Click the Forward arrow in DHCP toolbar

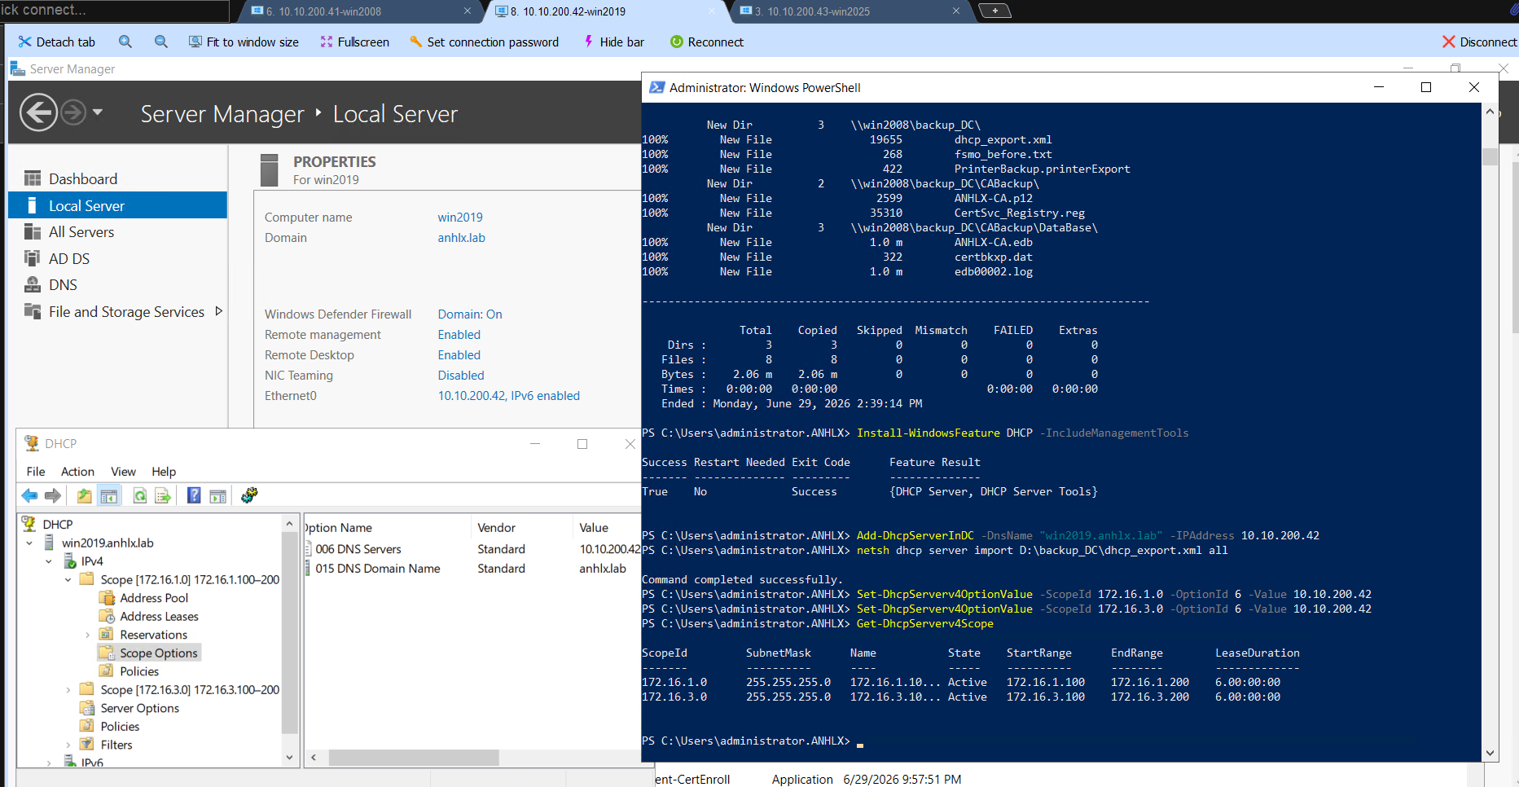53,495
